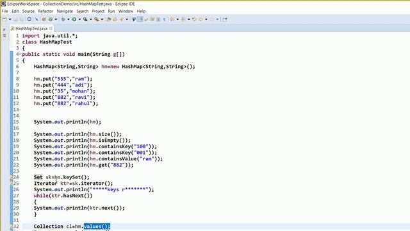Click the last toolbar icon on right
Image resolution: width=410 pixels, height=231 pixels.
pyautogui.click(x=225, y=19)
